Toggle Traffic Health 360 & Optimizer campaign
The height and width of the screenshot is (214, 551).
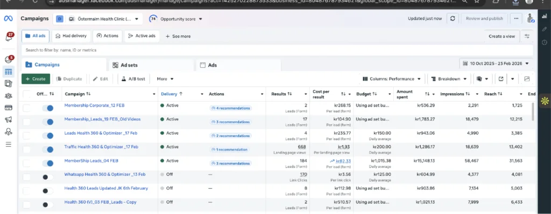tap(48, 149)
